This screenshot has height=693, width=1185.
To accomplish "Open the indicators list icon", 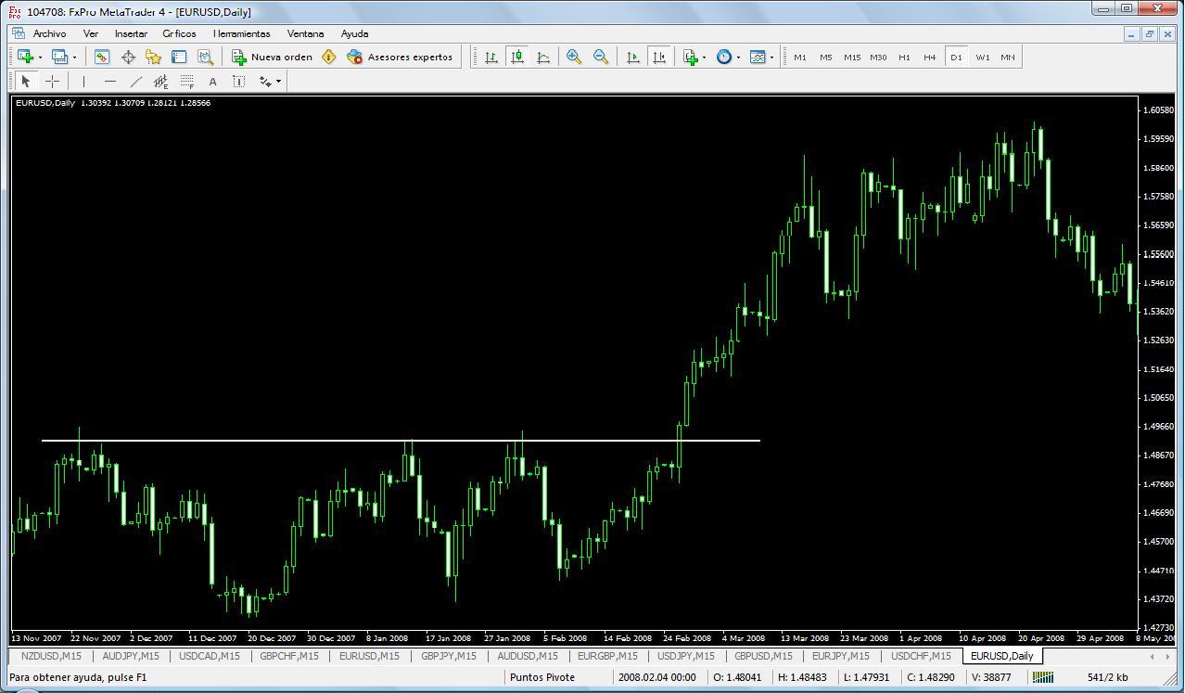I will pyautogui.click(x=691, y=57).
